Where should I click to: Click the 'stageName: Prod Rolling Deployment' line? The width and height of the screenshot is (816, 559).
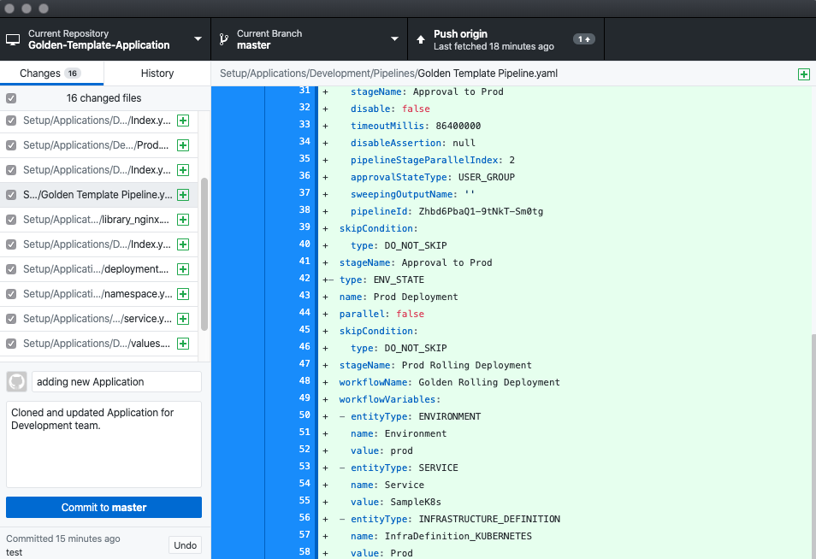pyautogui.click(x=435, y=366)
